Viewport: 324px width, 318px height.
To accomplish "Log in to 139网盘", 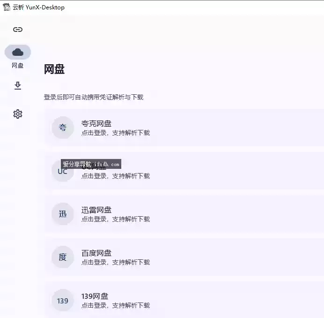I will [184, 300].
